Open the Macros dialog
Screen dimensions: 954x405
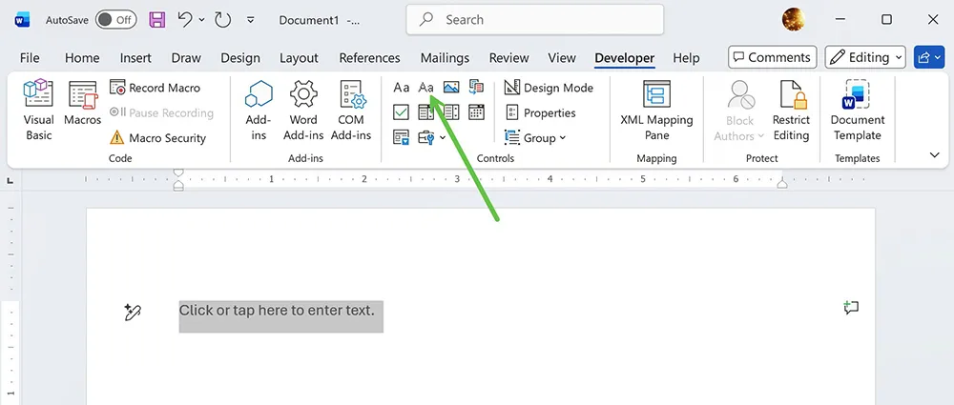(x=83, y=103)
